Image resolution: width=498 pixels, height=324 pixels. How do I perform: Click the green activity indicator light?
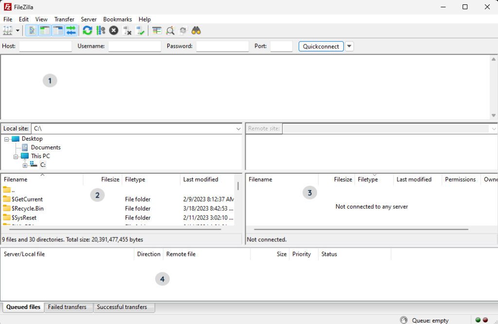pyautogui.click(x=478, y=320)
